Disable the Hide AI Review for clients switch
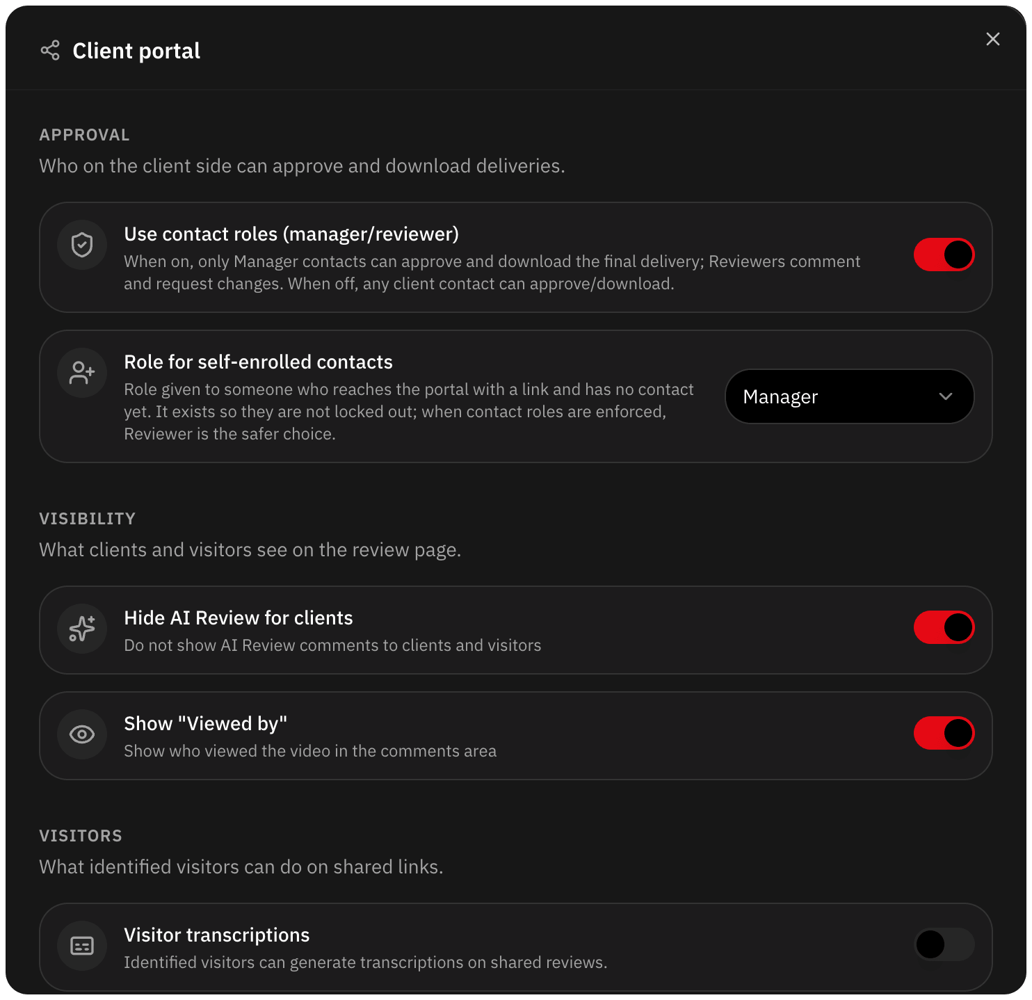The width and height of the screenshot is (1032, 1000). tap(944, 627)
